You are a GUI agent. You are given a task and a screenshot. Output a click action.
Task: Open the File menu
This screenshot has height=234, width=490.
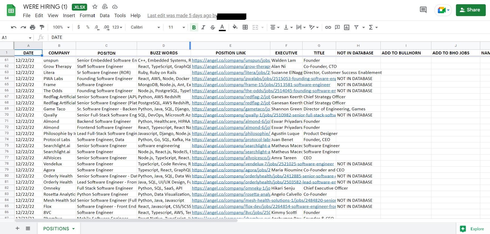coord(27,16)
